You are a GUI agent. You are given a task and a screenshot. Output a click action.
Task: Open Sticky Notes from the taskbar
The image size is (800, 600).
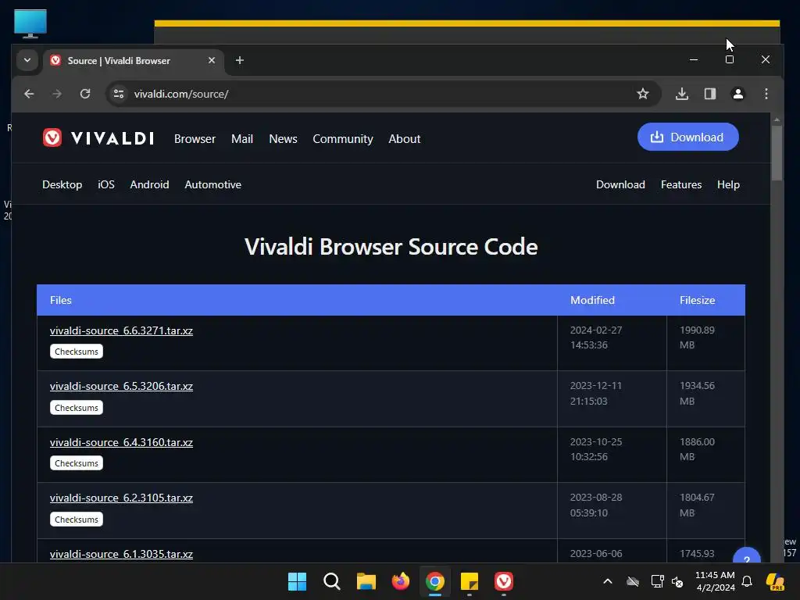[470, 581]
